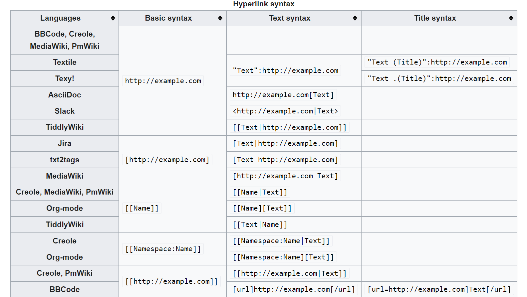The width and height of the screenshot is (527, 297).
Task: Click the Org-mode code [[Name][Text]]
Action: [262, 209]
